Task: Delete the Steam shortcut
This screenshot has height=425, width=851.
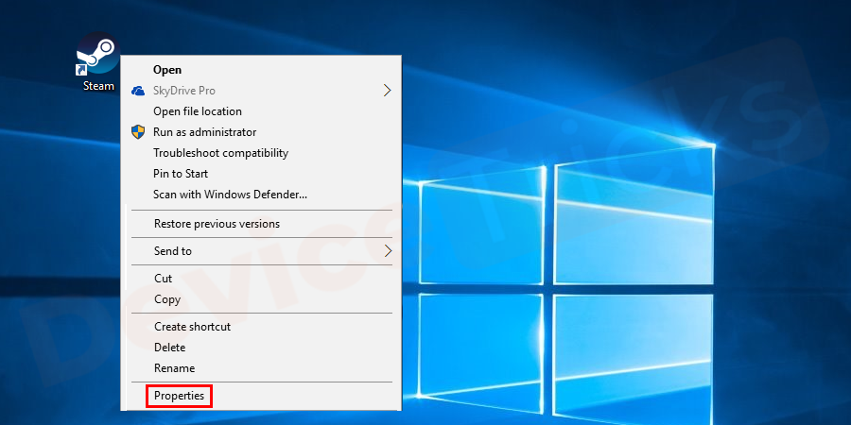Action: click(x=169, y=348)
